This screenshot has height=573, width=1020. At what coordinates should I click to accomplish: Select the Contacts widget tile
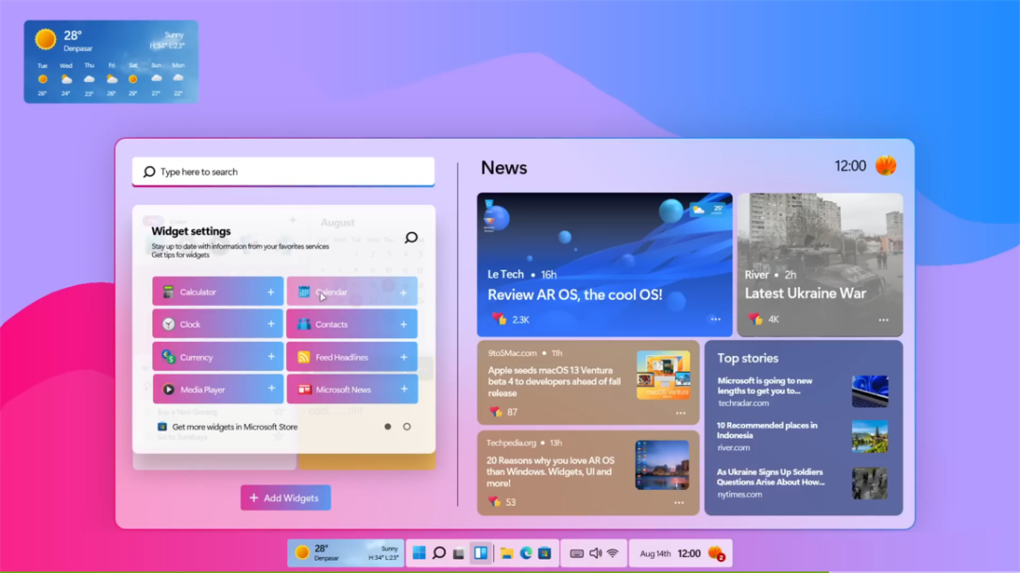[x=352, y=324]
